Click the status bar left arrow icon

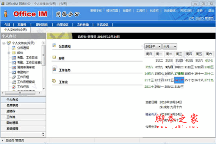point(2,140)
